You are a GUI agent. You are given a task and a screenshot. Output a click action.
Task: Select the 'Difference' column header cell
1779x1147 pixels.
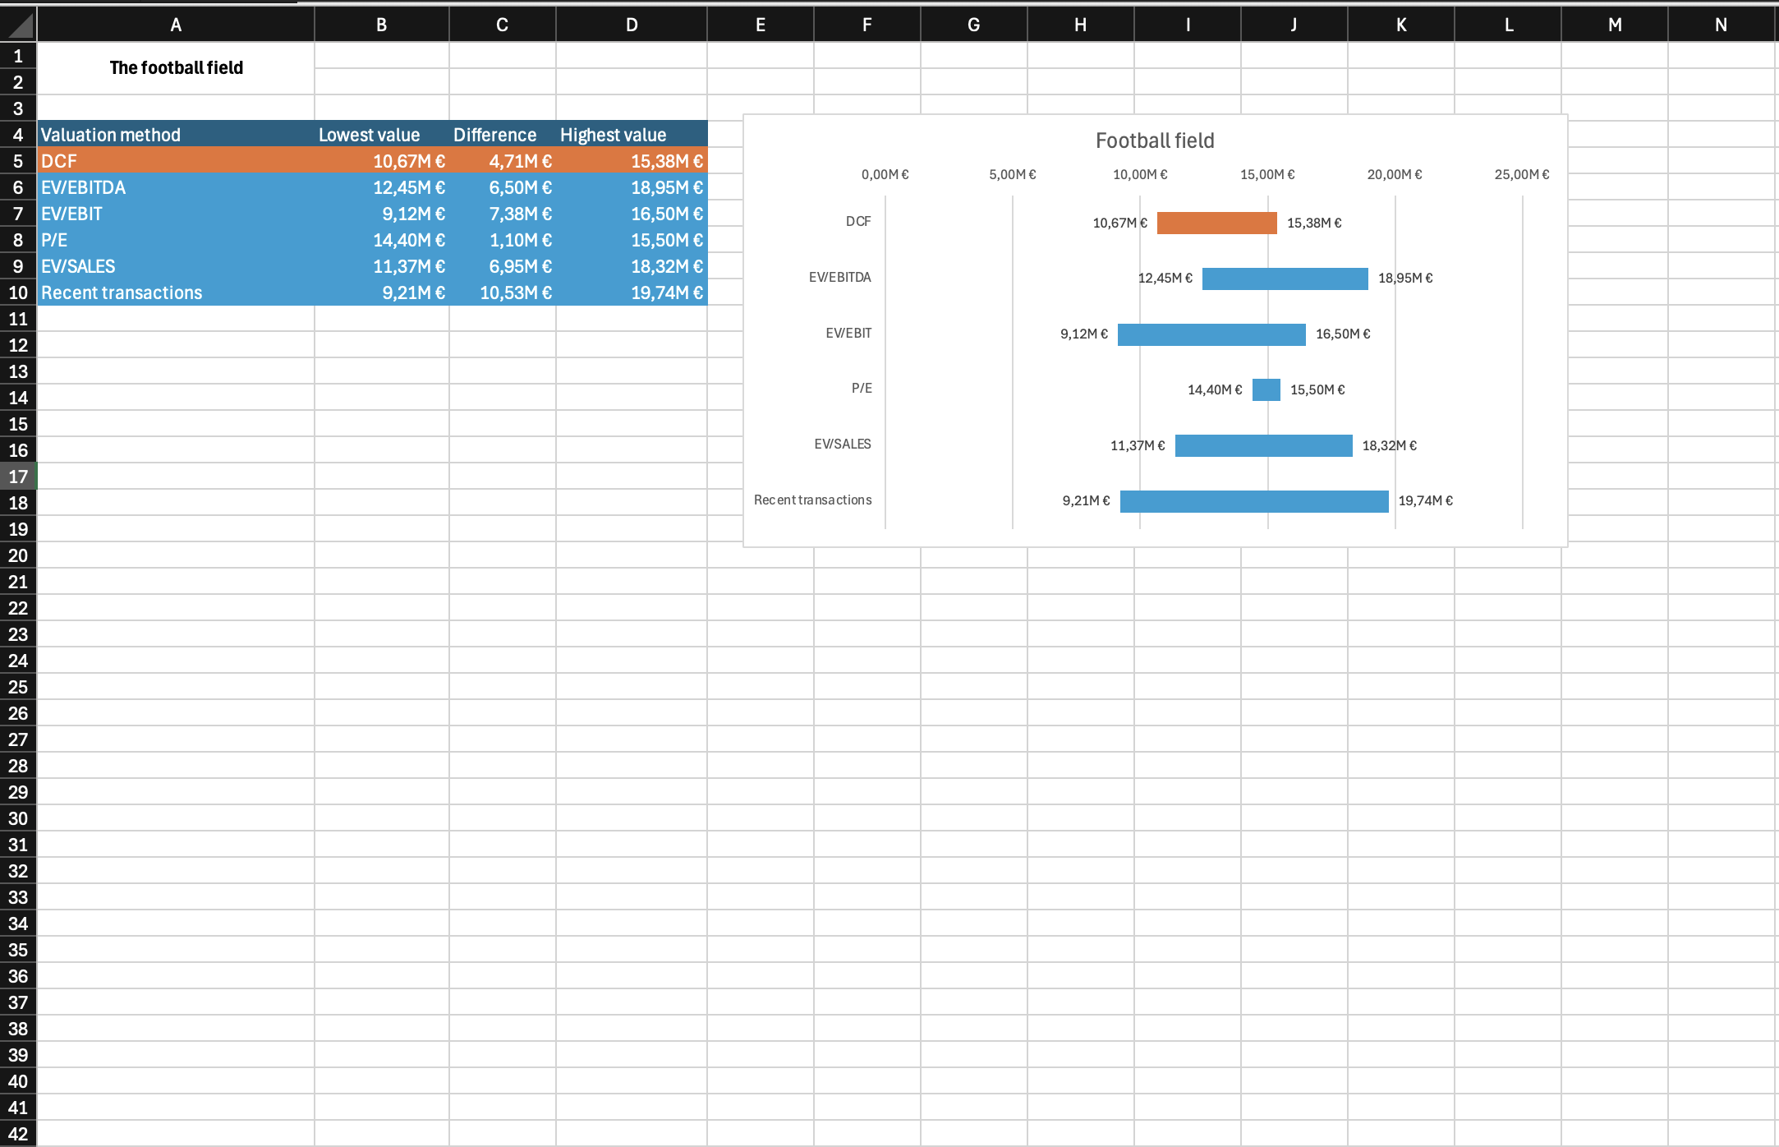[x=494, y=134]
